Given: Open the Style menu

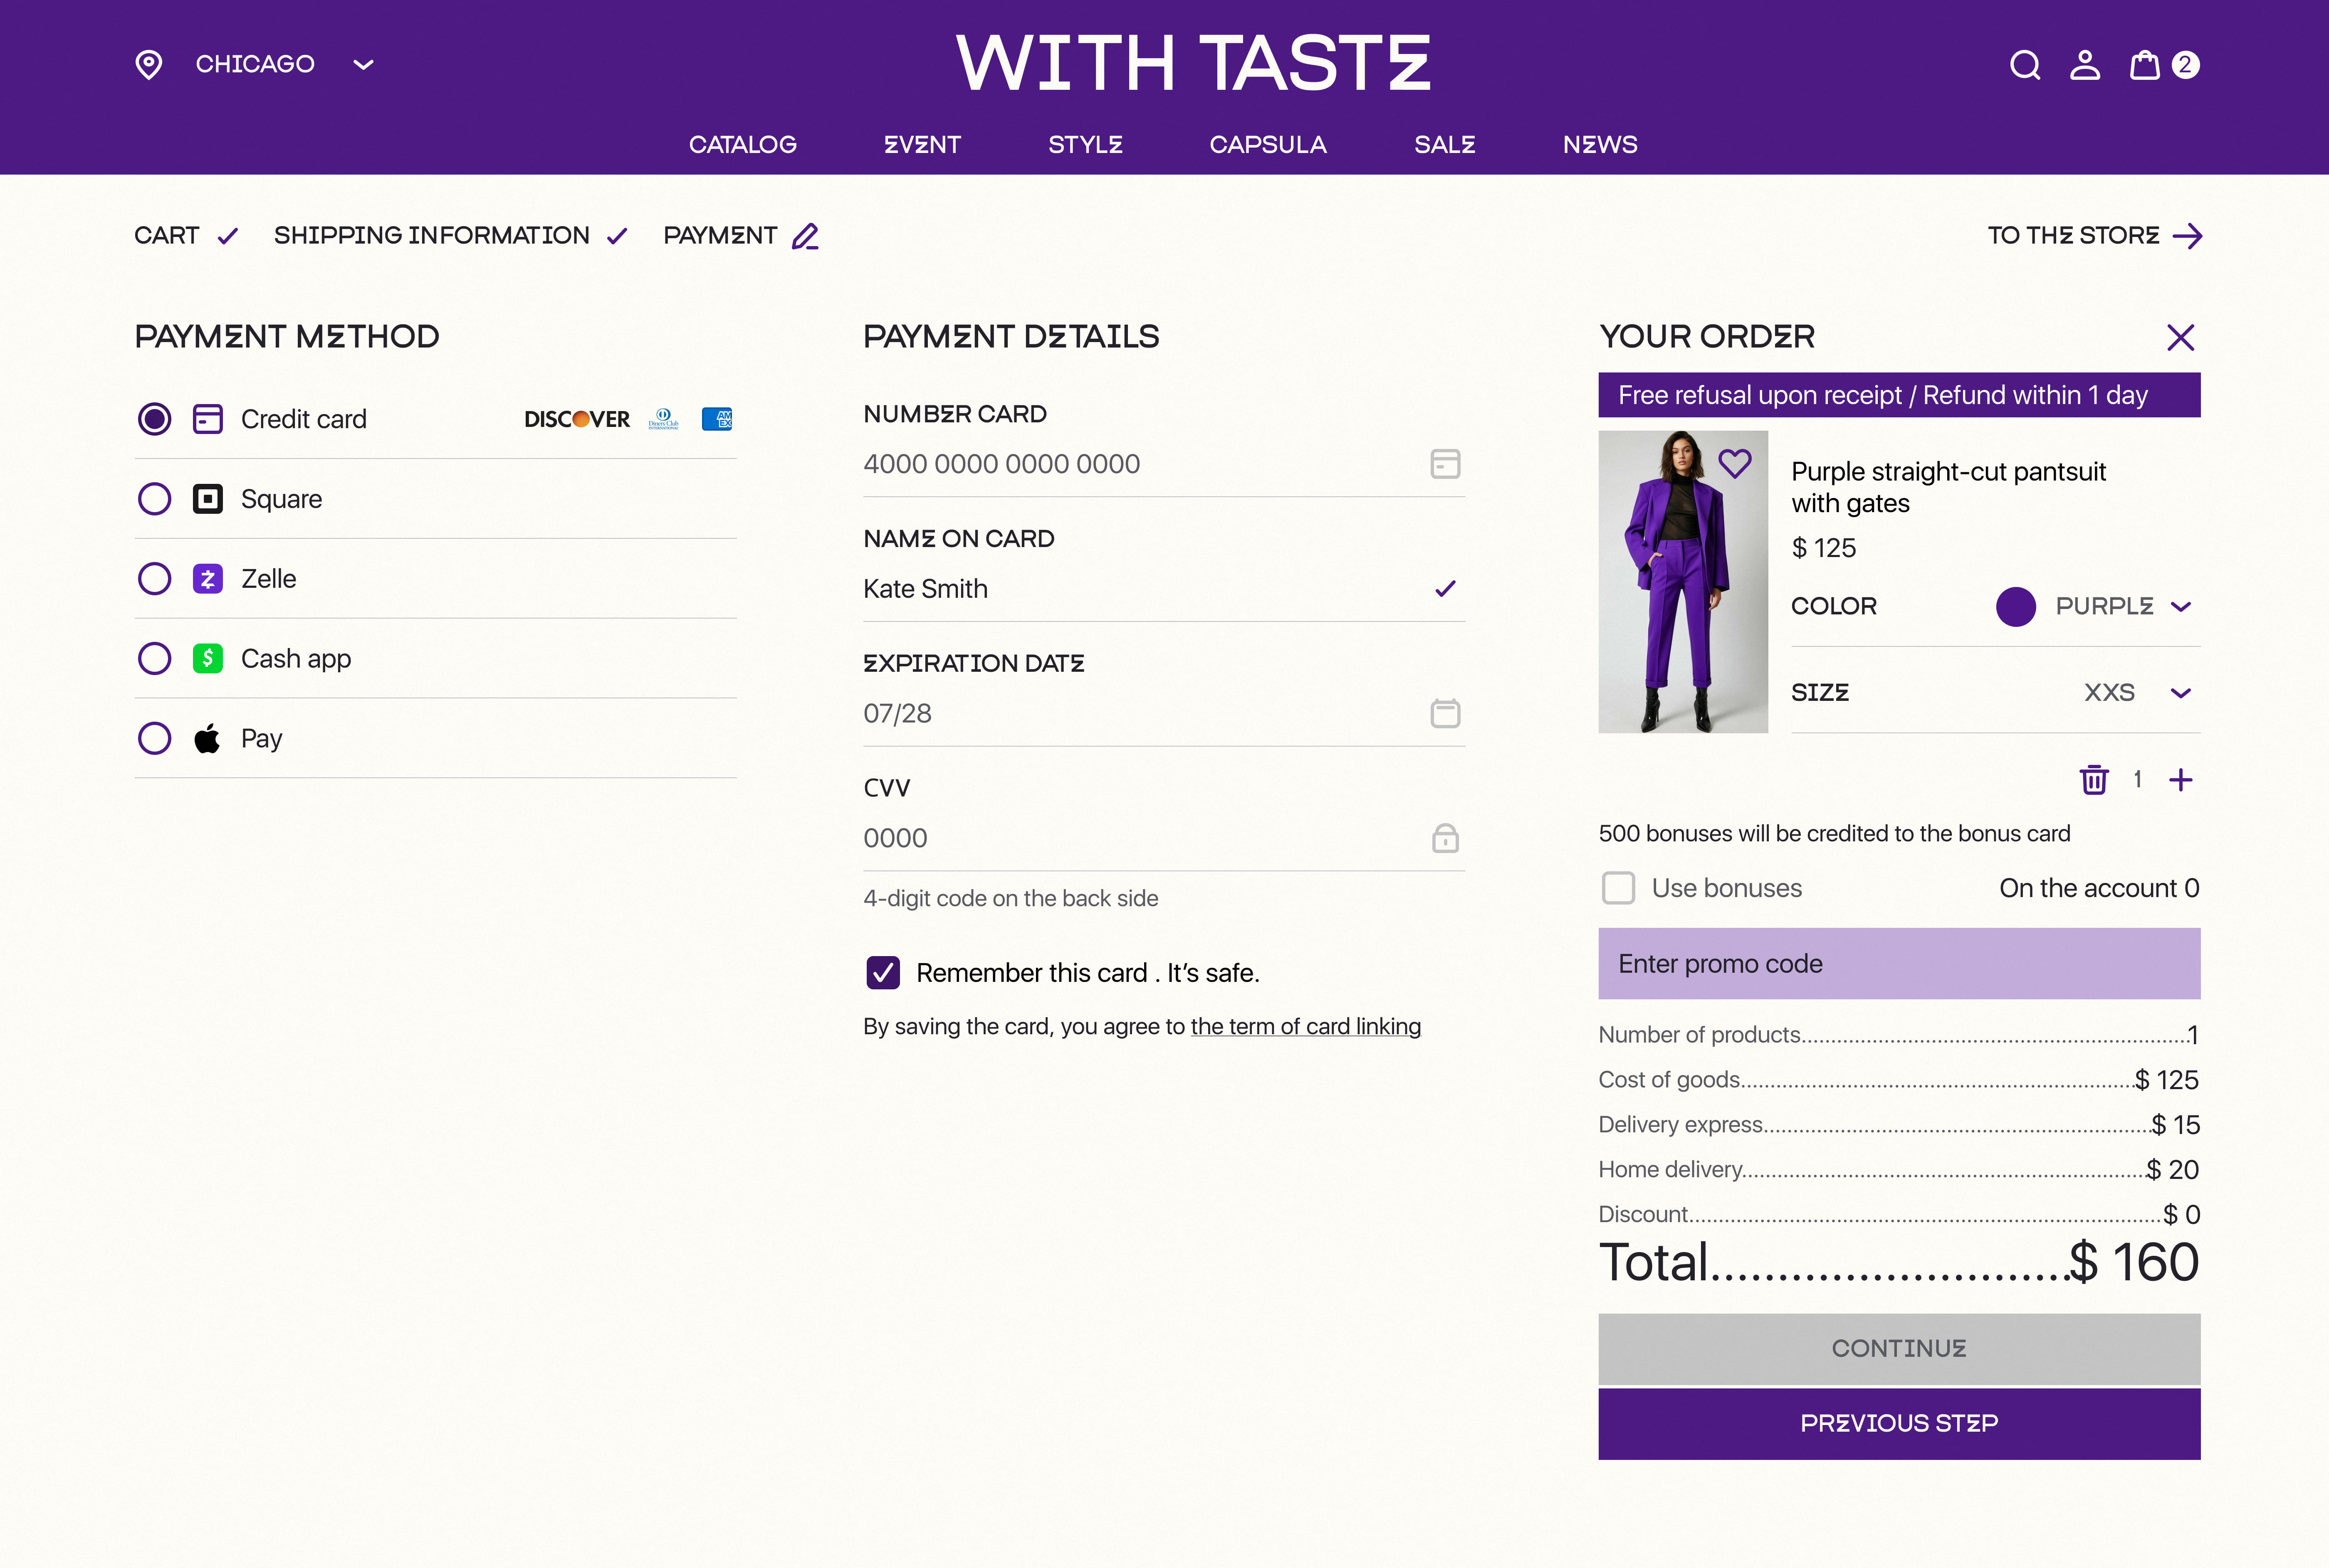Looking at the screenshot, I should click(1085, 145).
